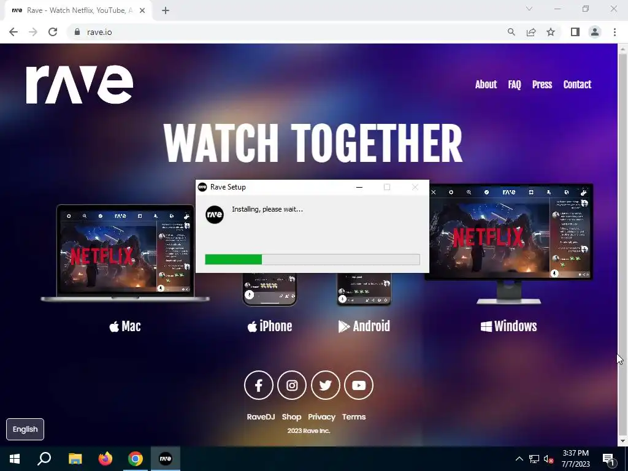
Task: Download Rave for iPhone
Action: (270, 326)
